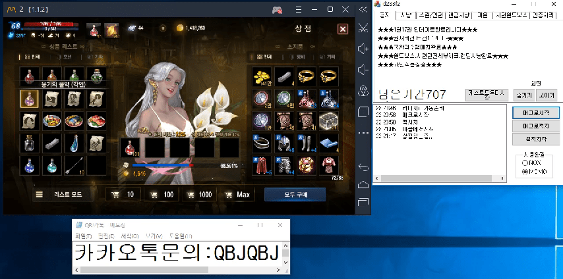Add 100 to cart with the cart 100 button
Image resolution: width=563 pixels, height=279 pixels.
pyautogui.click(x=162, y=194)
